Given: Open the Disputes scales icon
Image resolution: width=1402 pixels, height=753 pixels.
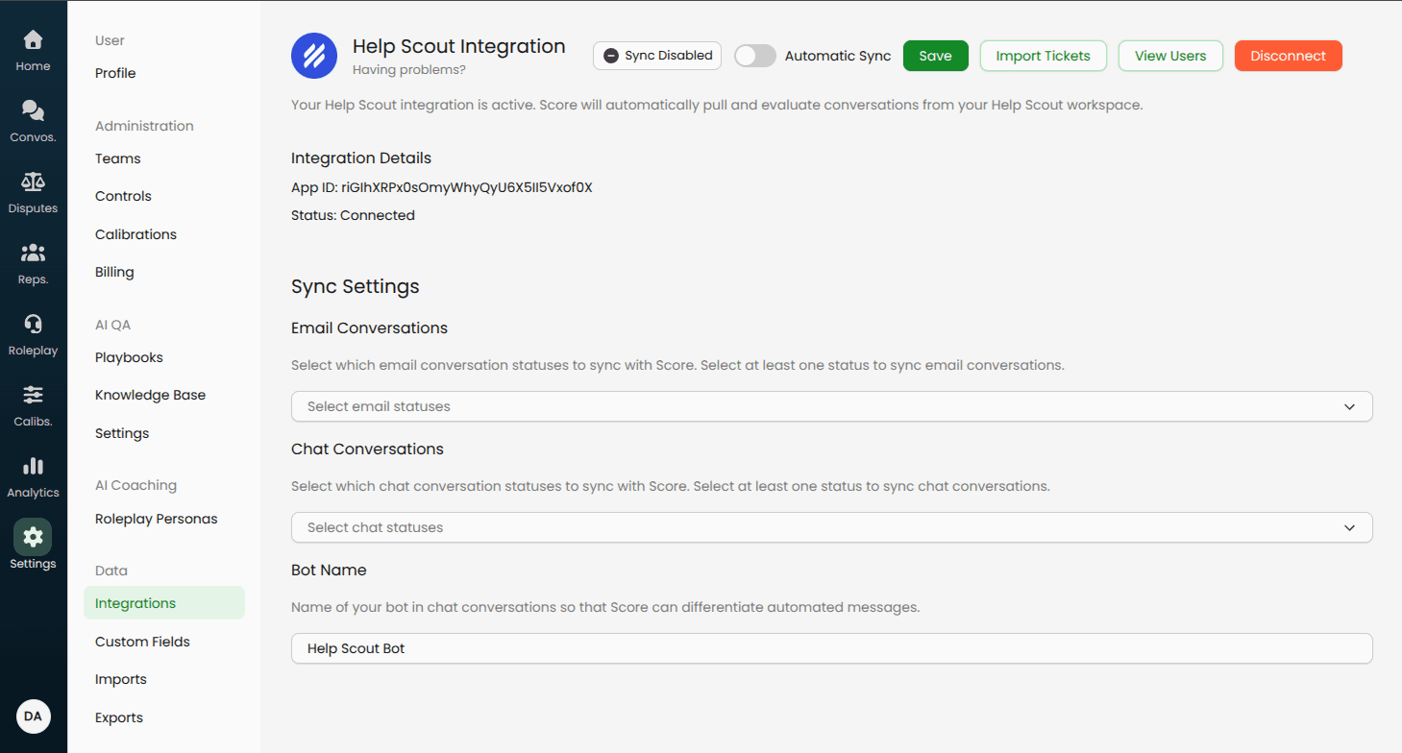Looking at the screenshot, I should [33, 182].
